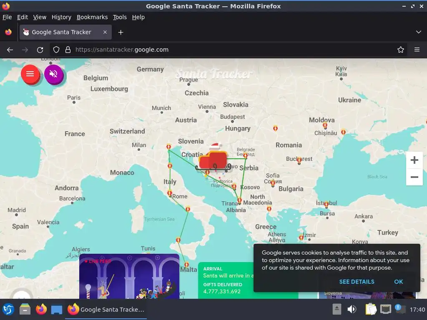Open Firefox application hamburger menu

[x=417, y=50]
